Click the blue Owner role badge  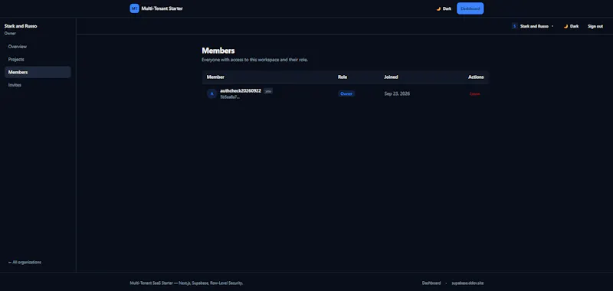tap(346, 93)
